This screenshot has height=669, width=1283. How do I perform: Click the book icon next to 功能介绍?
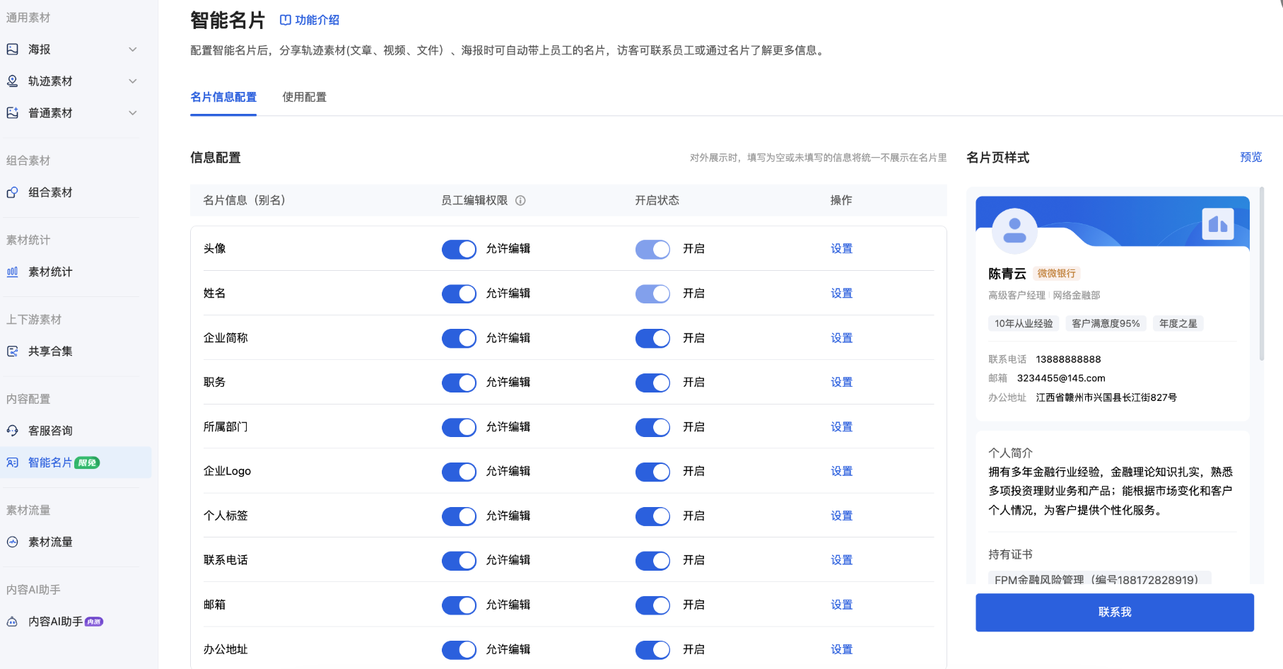286,20
